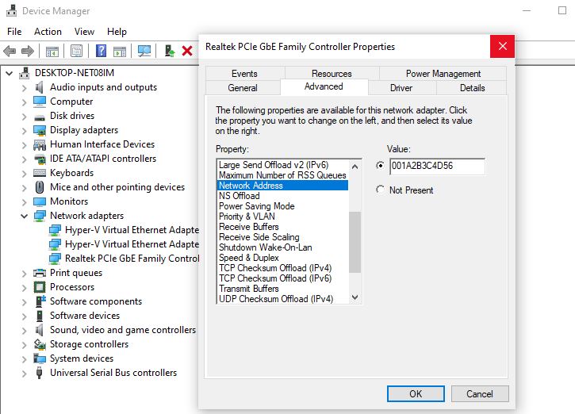The image size is (575, 414).
Task: Select Large Send Offload v2 (IPv6) property
Action: pos(274,165)
